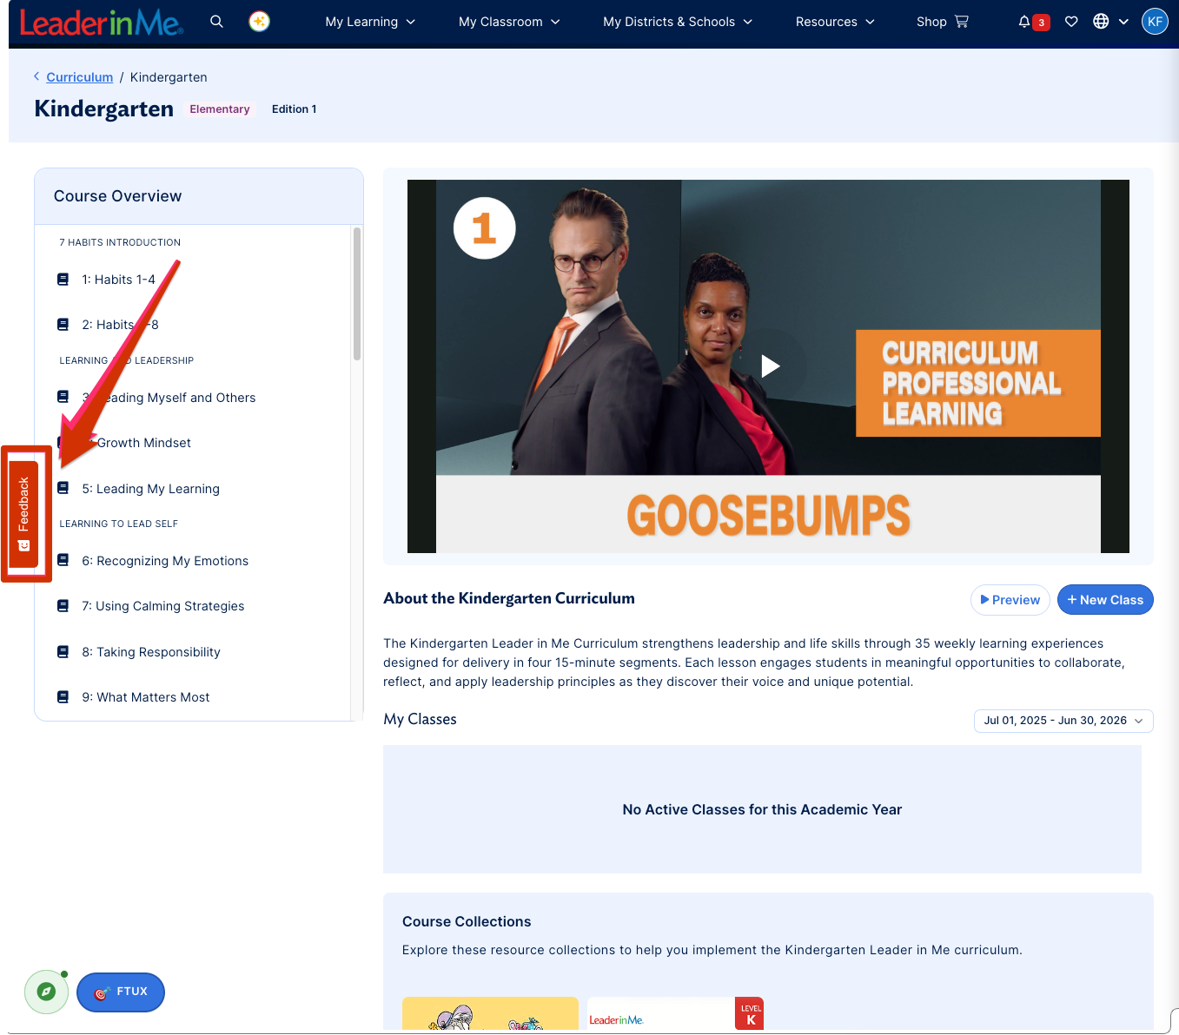Open lesson 9: What Matters Most
Viewport: 1179px width, 1035px height.
146,697
